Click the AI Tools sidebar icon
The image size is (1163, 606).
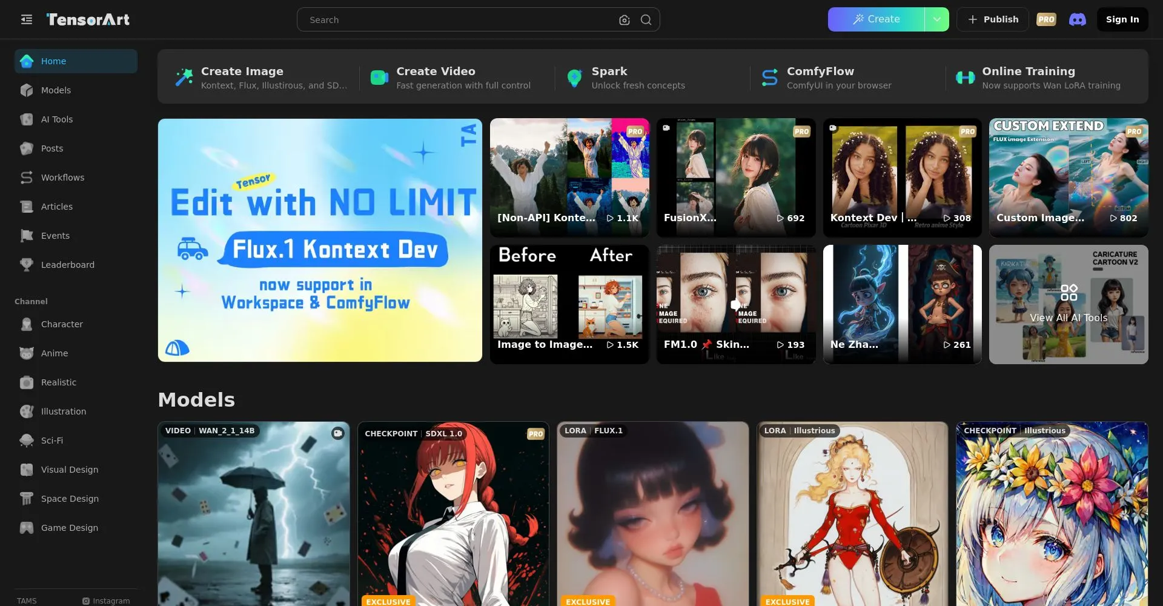pyautogui.click(x=27, y=119)
